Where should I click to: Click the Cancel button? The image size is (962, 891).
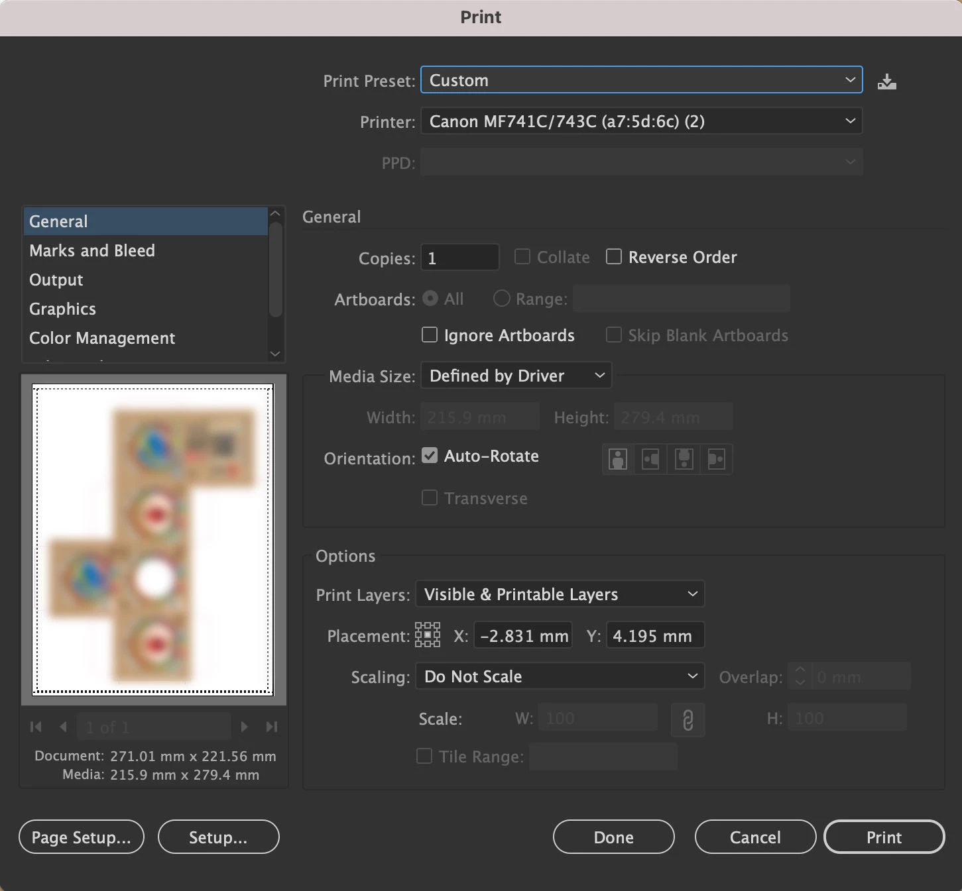pyautogui.click(x=755, y=837)
